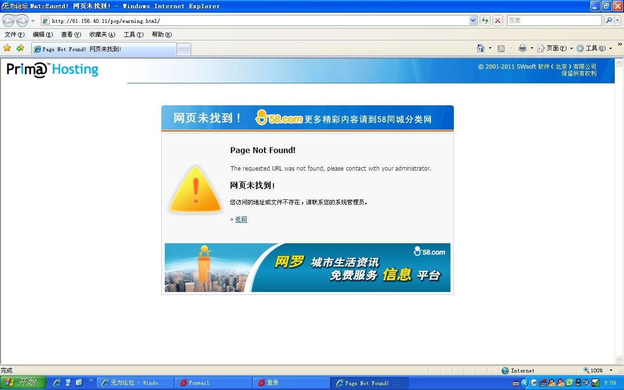Click the green signal bars tray icon
The image size is (624, 390).
coord(596,383)
